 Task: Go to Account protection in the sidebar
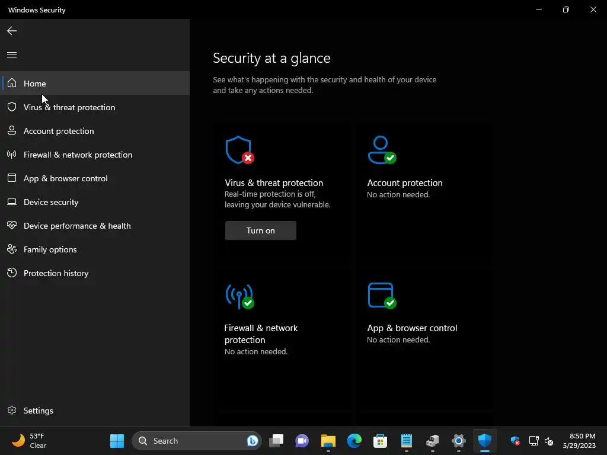pyautogui.click(x=95, y=131)
